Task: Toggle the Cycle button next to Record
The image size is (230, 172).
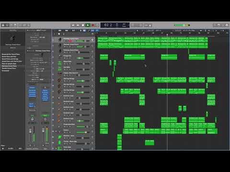Action: click(x=97, y=25)
